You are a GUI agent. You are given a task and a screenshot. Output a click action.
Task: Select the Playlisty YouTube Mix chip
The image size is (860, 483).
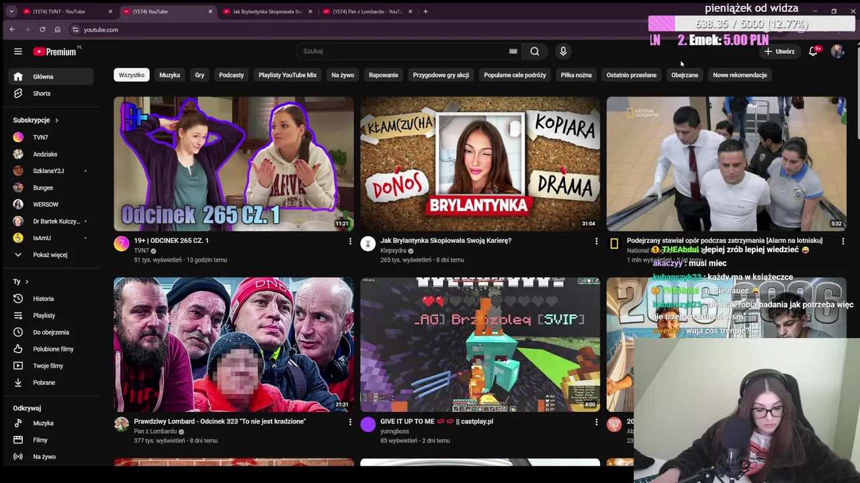click(288, 75)
